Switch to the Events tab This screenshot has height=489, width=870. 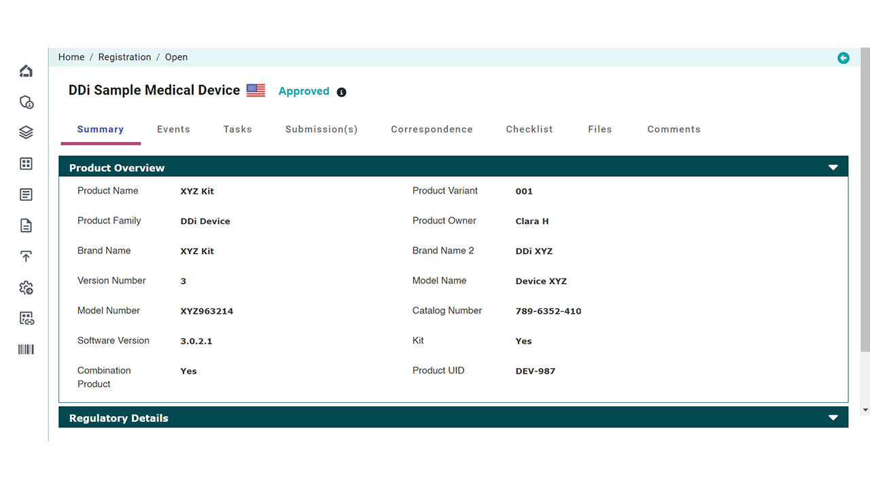(x=173, y=129)
